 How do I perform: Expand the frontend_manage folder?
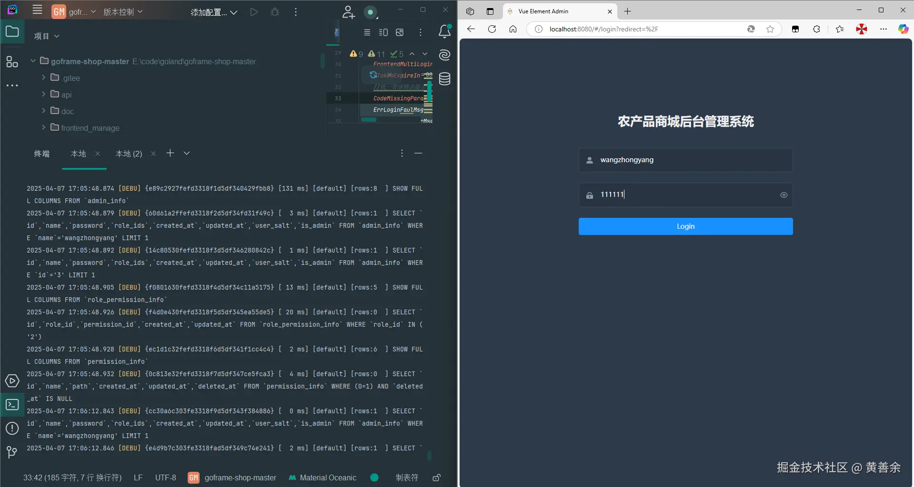coord(43,127)
